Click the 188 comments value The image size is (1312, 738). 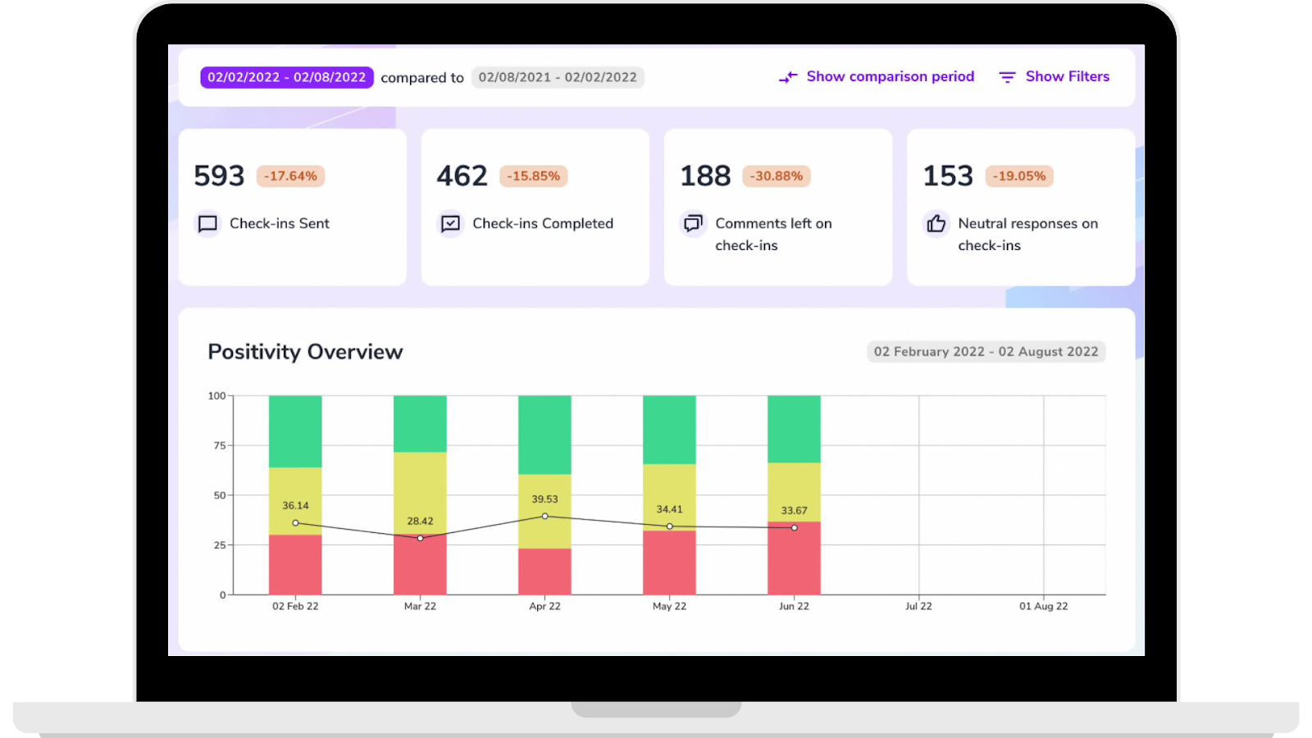click(x=705, y=176)
